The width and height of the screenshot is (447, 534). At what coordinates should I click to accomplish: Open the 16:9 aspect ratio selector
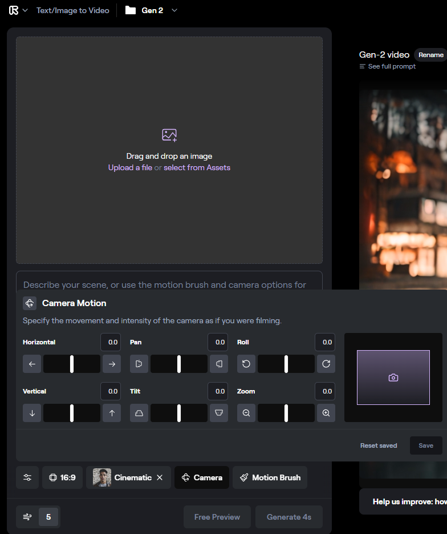click(x=62, y=477)
